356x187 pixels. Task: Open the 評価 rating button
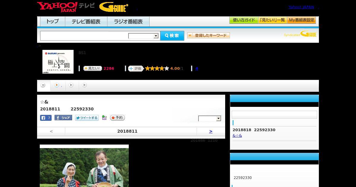click(x=136, y=69)
